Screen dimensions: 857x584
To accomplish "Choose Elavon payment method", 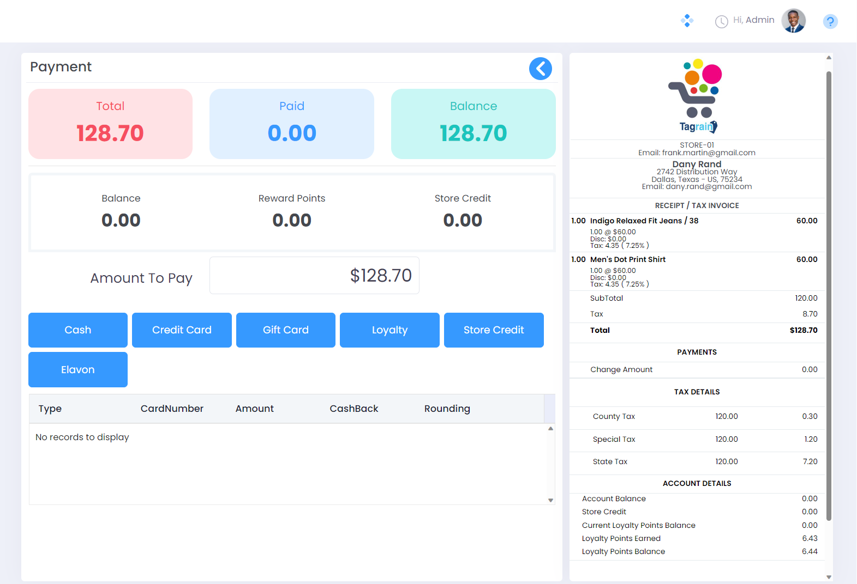I will (x=78, y=370).
